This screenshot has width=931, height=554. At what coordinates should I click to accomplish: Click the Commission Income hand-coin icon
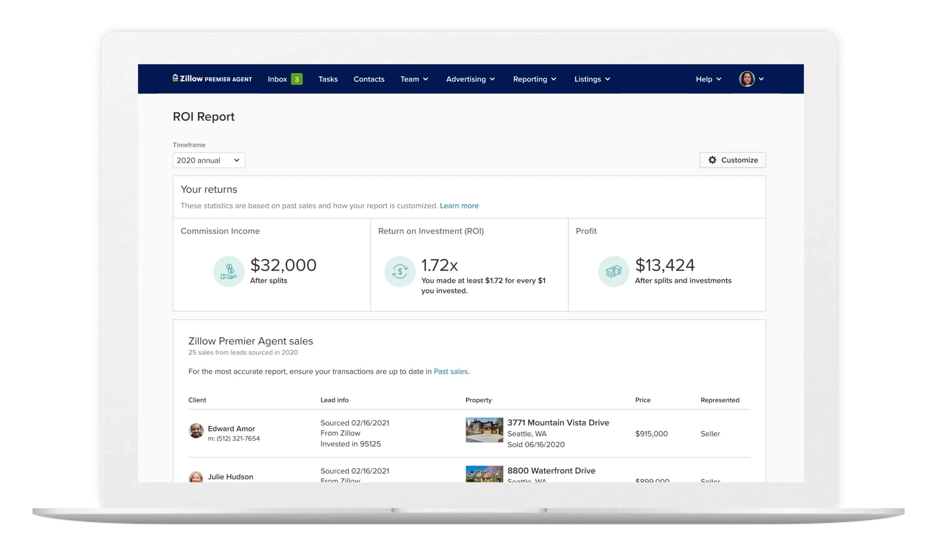[228, 272]
